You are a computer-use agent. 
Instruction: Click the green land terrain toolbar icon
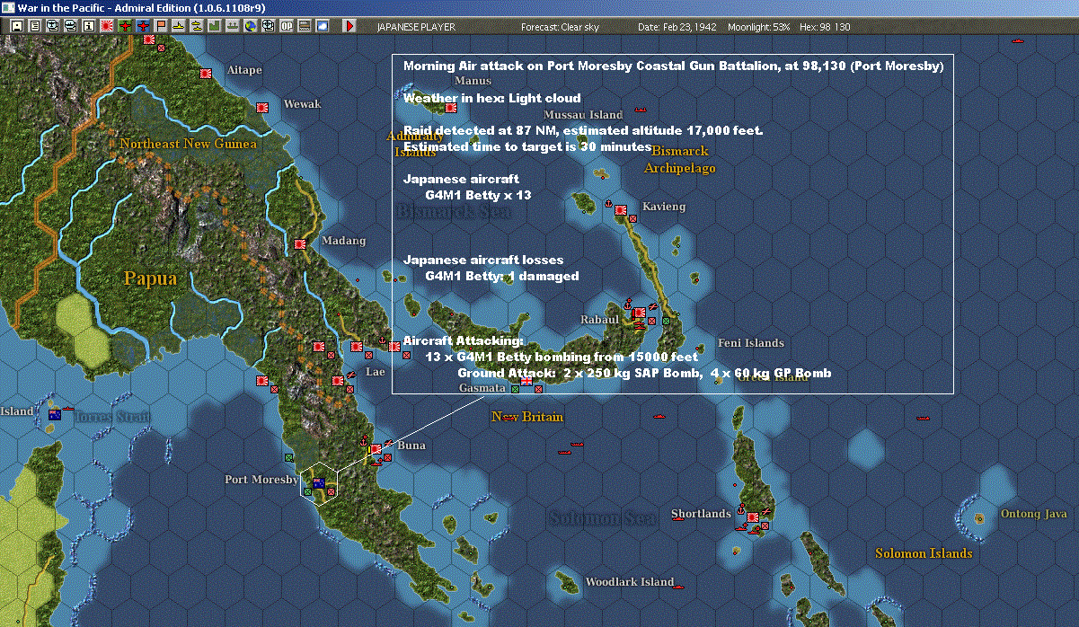(x=215, y=26)
